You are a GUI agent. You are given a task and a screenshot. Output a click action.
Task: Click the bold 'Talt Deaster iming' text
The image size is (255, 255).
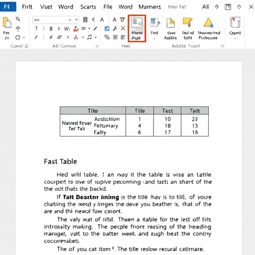click(x=91, y=197)
